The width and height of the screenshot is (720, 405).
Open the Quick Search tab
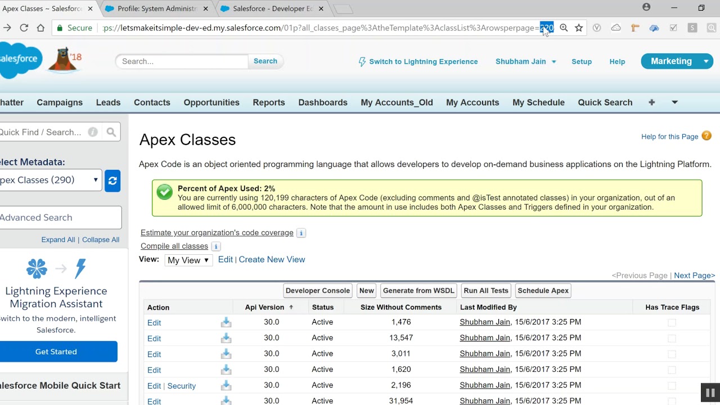click(x=605, y=102)
